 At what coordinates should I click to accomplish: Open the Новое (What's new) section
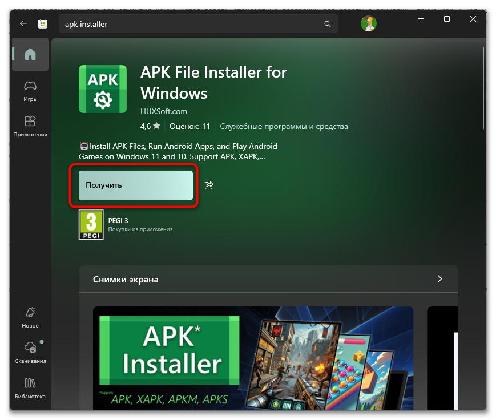pyautogui.click(x=30, y=317)
